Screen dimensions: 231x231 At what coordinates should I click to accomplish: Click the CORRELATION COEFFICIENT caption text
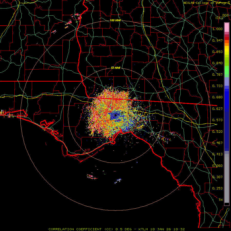(x=81, y=229)
